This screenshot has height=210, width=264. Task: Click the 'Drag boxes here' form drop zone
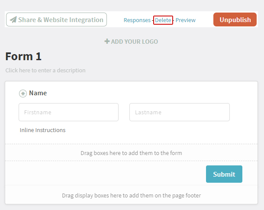(x=131, y=152)
